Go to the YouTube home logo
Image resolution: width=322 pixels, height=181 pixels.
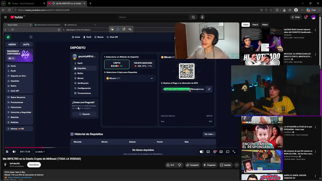pos(17,17)
